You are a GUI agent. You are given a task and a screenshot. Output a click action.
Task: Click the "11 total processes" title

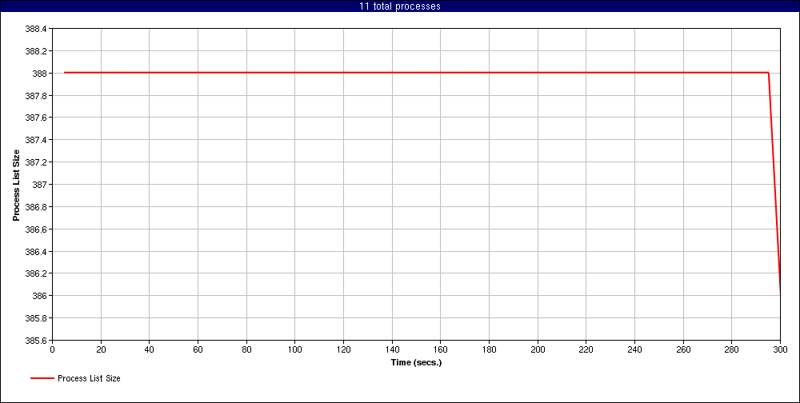(399, 6)
